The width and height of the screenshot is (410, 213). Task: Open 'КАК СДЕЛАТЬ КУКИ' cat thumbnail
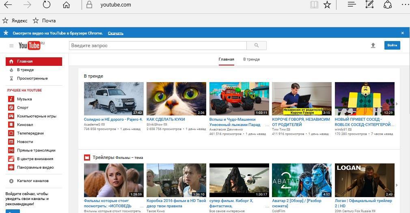[x=176, y=99]
